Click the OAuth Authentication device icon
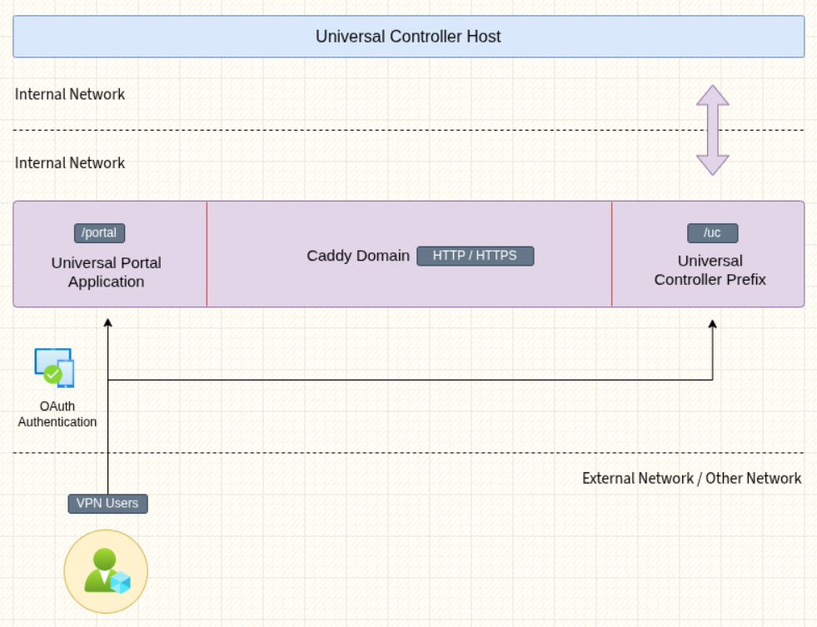The height and width of the screenshot is (627, 817). coord(55,368)
